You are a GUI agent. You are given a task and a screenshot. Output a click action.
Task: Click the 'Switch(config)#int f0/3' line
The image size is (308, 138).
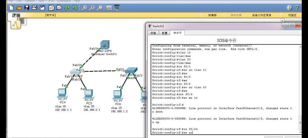(x=172, y=94)
